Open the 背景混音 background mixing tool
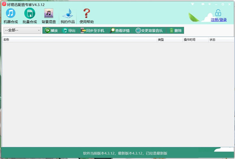 pyautogui.click(x=49, y=16)
